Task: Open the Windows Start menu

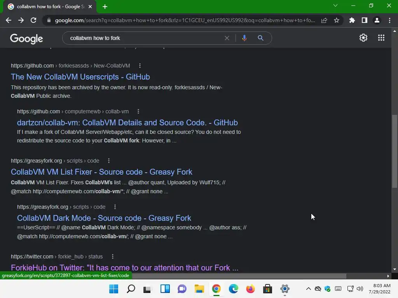Action: pyautogui.click(x=114, y=289)
